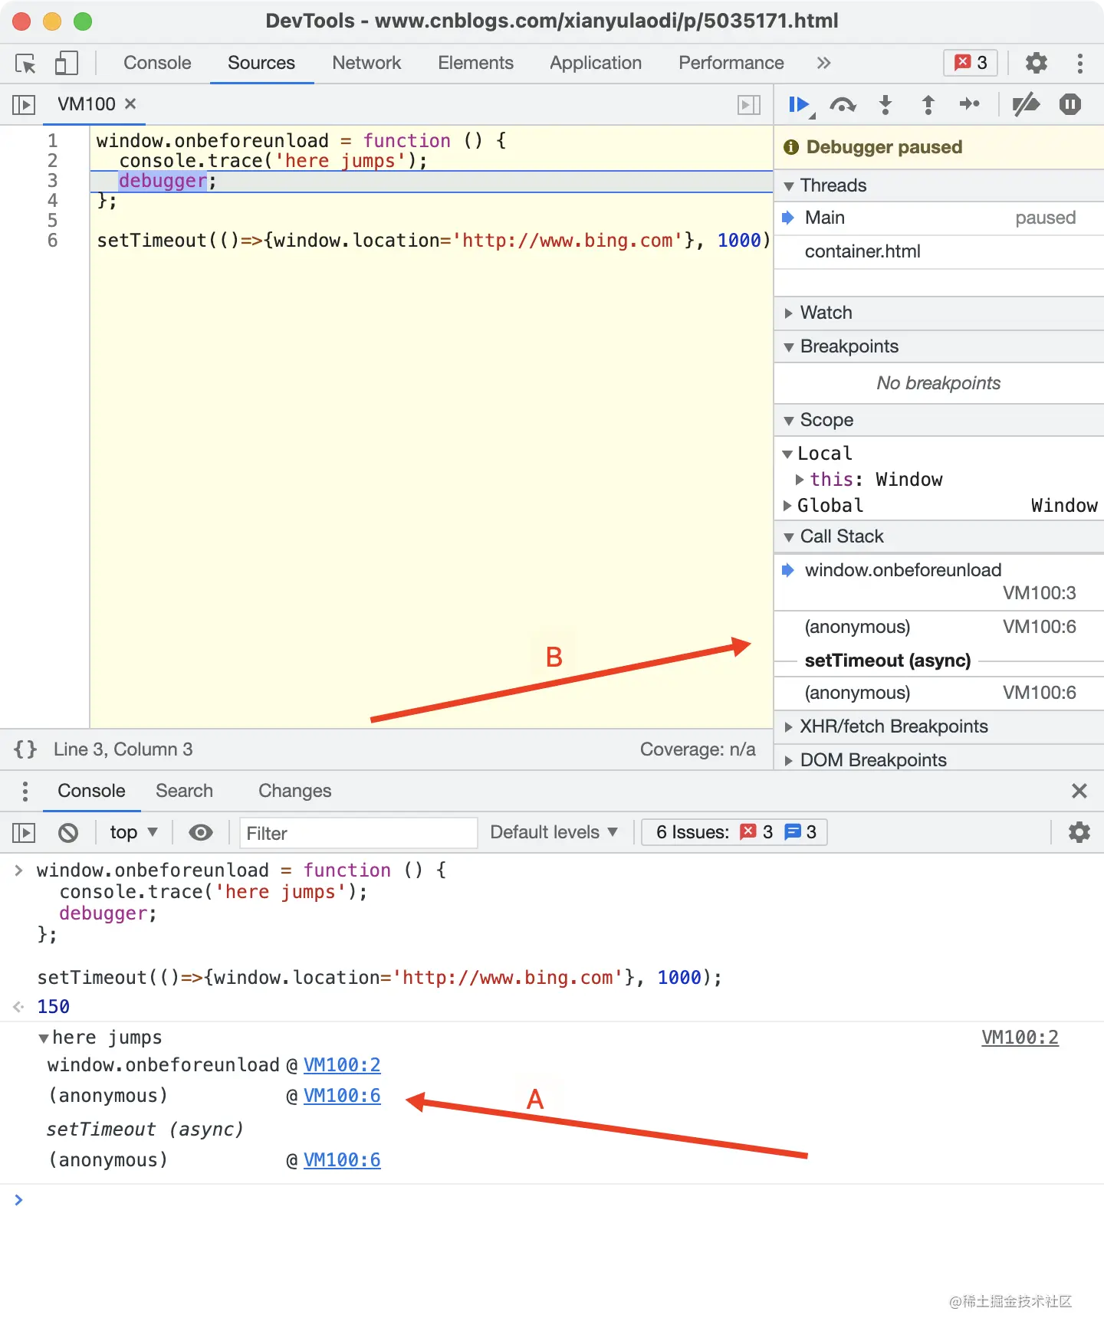The image size is (1104, 1341).
Task: Expand XHR/fetch Breakpoints section
Action: (x=939, y=726)
